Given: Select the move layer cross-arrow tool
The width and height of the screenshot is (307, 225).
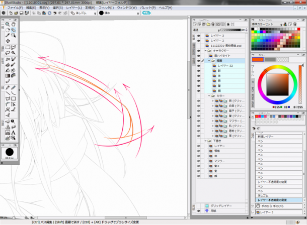Looking at the screenshot, I should point(8,41).
